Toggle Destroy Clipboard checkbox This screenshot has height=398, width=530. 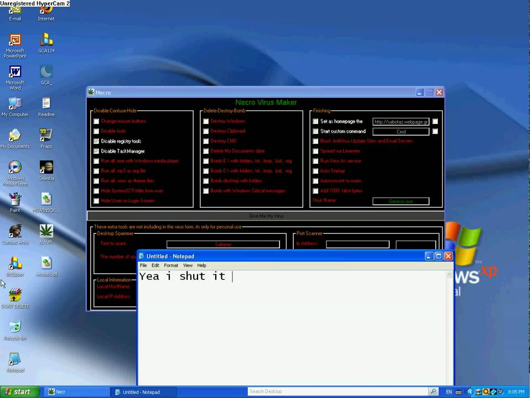[206, 131]
